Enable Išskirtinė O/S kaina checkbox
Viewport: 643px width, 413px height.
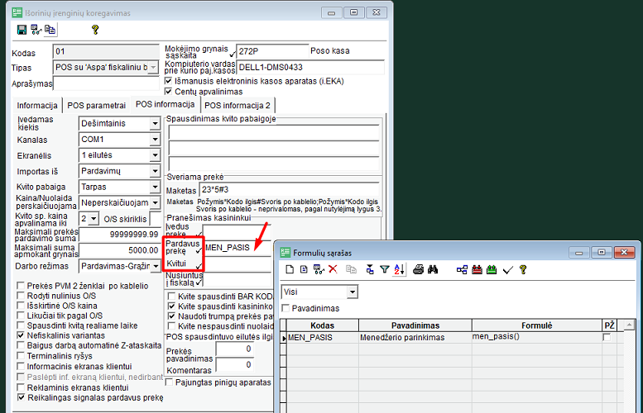point(21,306)
